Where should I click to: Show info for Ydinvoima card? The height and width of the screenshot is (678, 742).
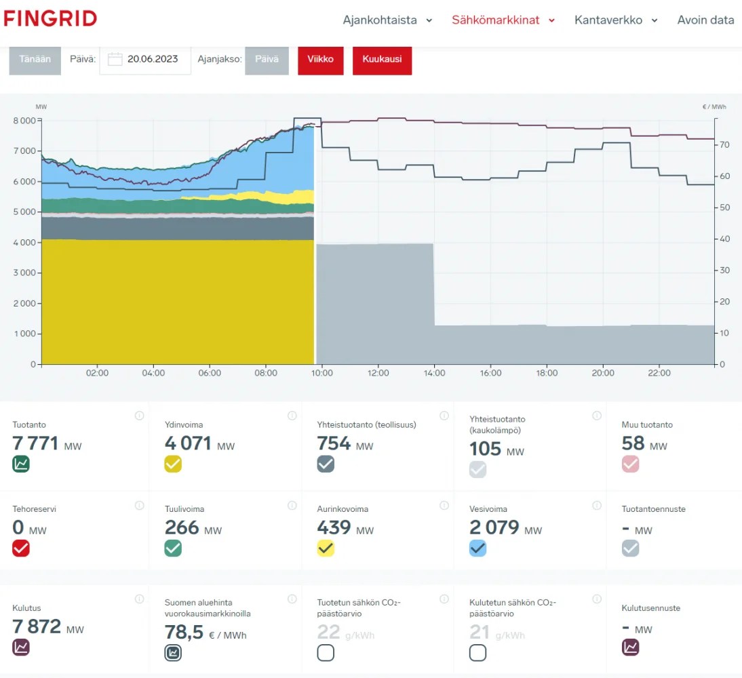(x=292, y=416)
